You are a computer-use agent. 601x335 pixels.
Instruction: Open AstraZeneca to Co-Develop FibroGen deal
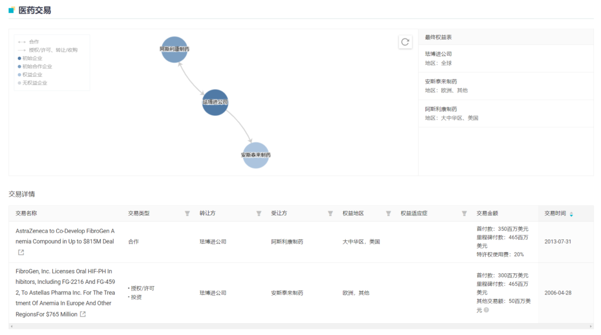coord(65,236)
